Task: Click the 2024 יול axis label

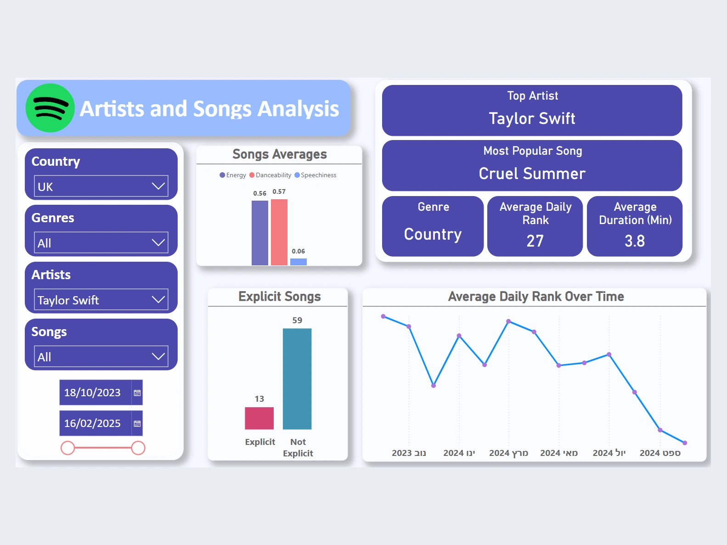Action: tap(609, 453)
